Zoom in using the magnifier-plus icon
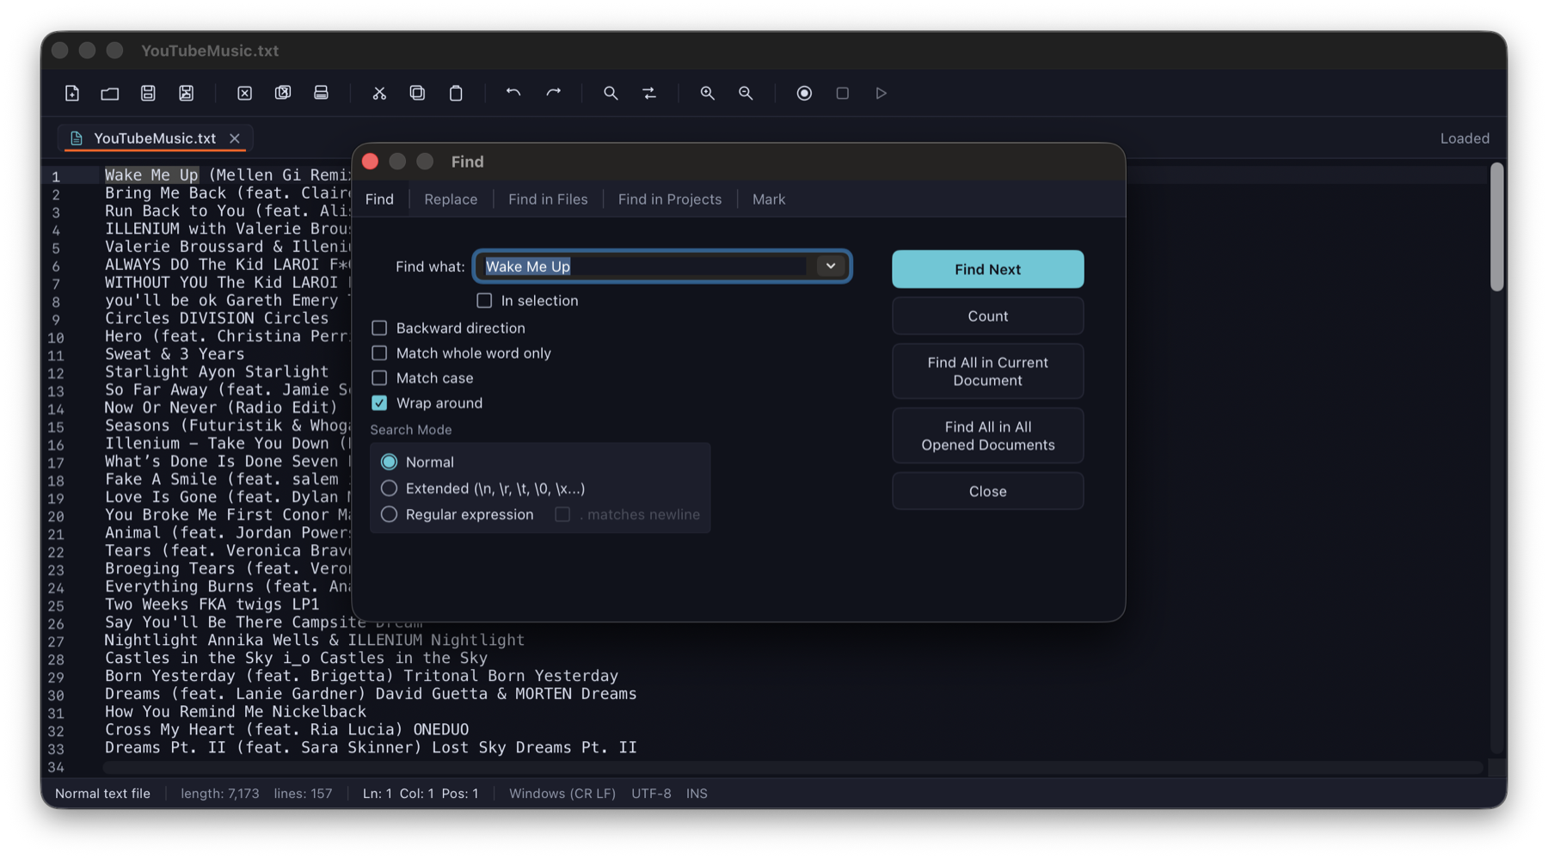 pos(707,93)
